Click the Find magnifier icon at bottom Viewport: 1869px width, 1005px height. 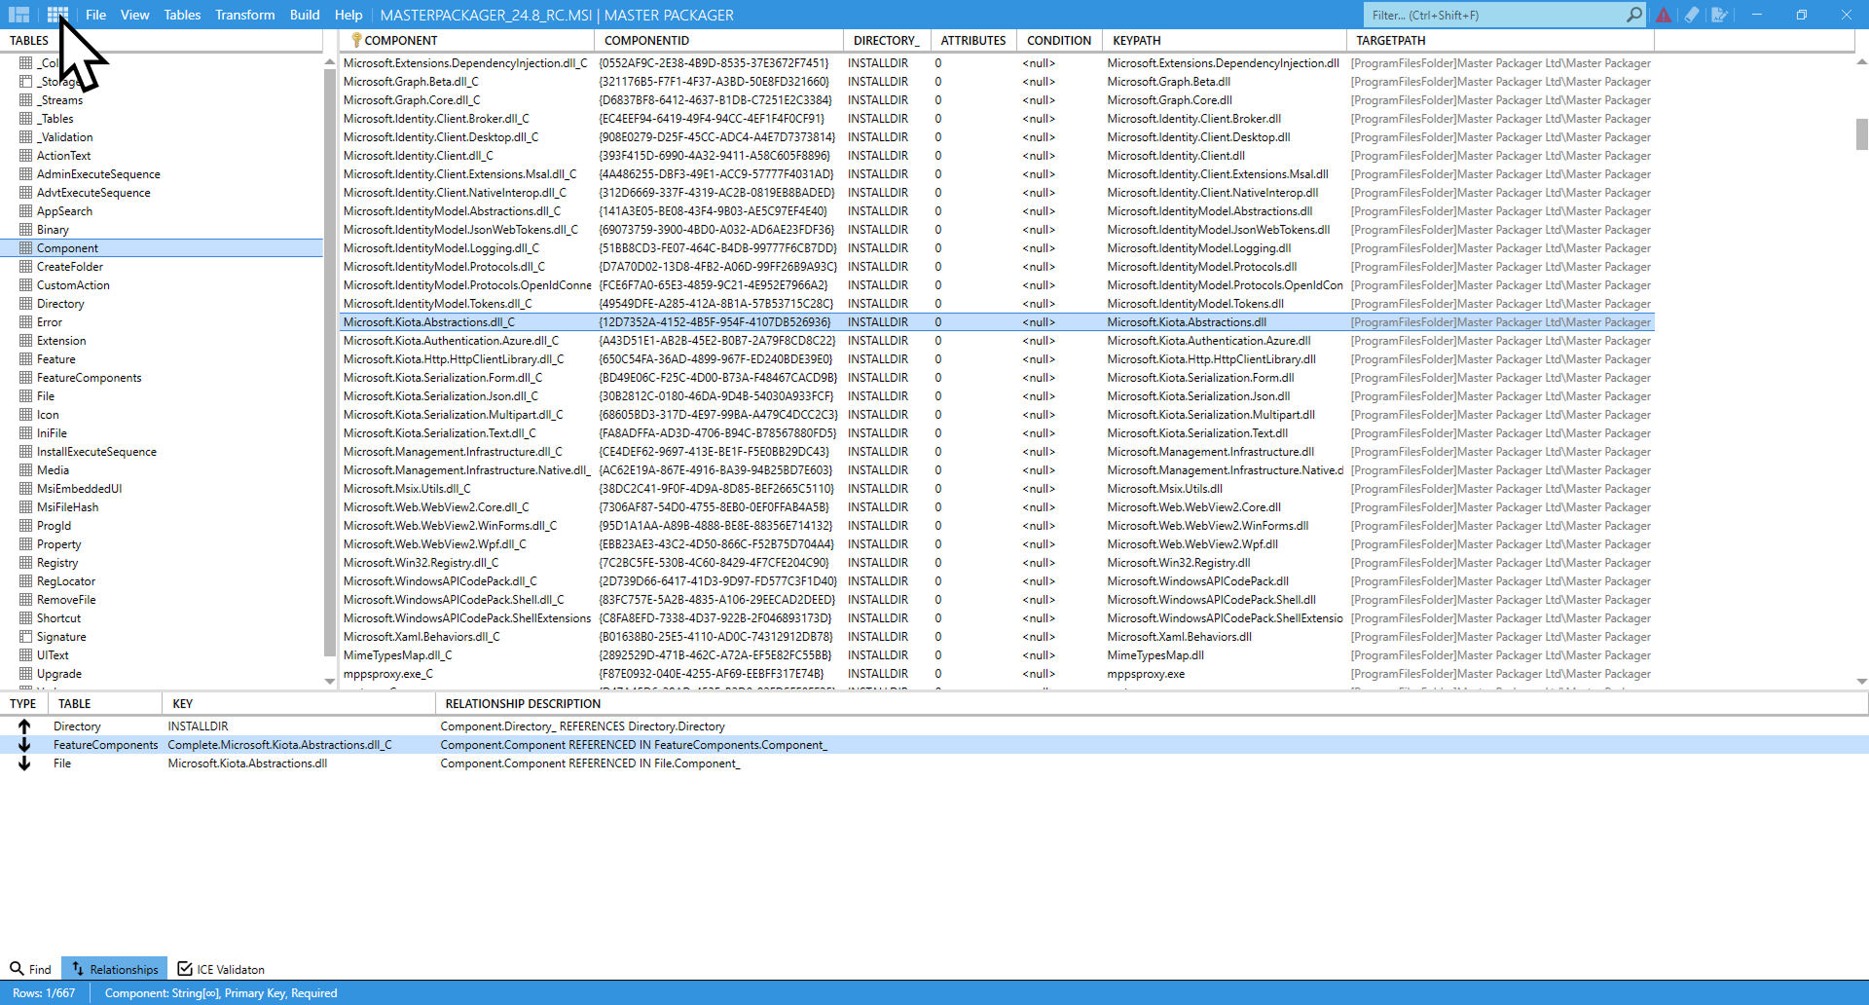[17, 969]
